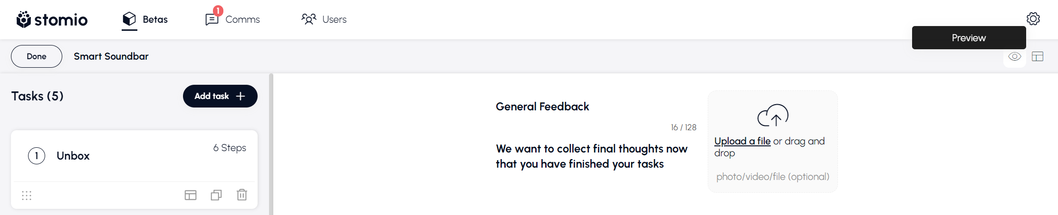This screenshot has width=1058, height=215.
Task: Delete the Unbox task
Action: (242, 195)
